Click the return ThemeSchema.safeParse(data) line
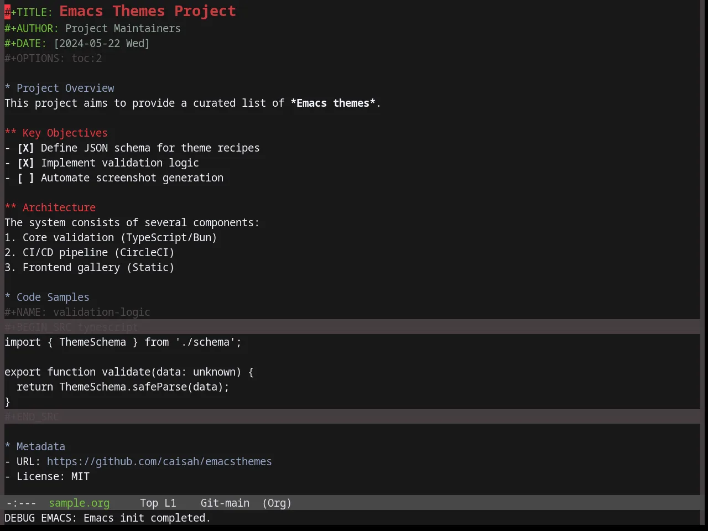The height and width of the screenshot is (531, 708). [123, 387]
